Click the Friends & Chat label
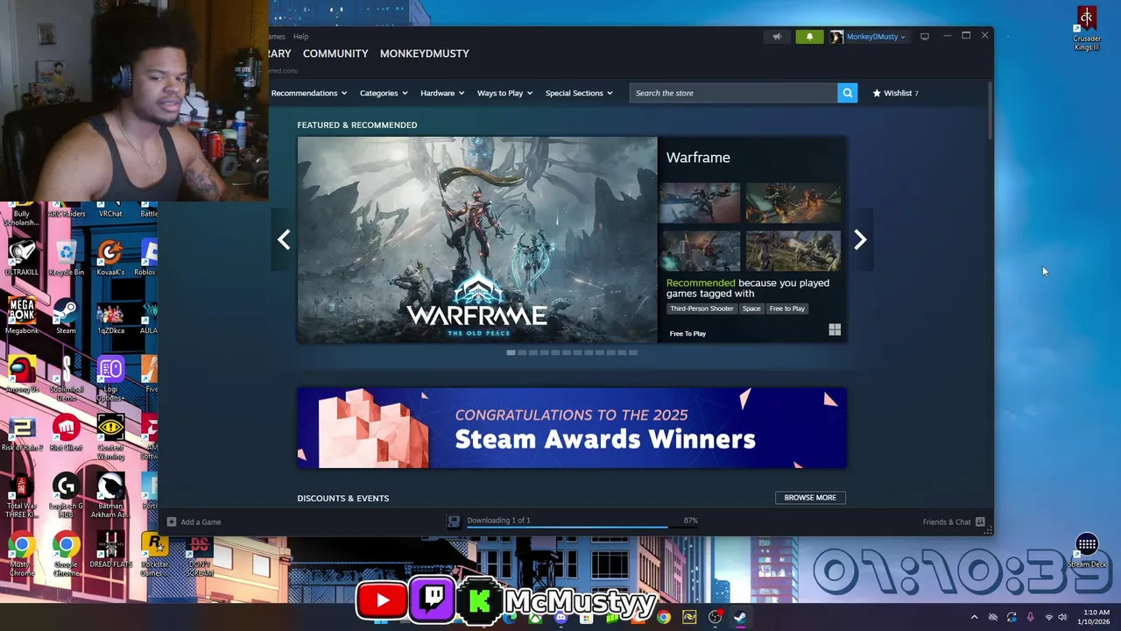Viewport: 1121px width, 631px height. (x=947, y=521)
